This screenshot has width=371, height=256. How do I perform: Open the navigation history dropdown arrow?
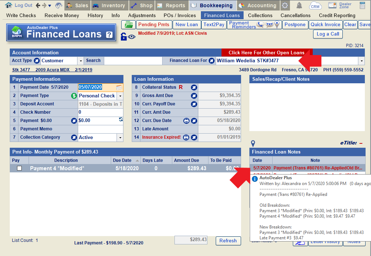point(50,5)
